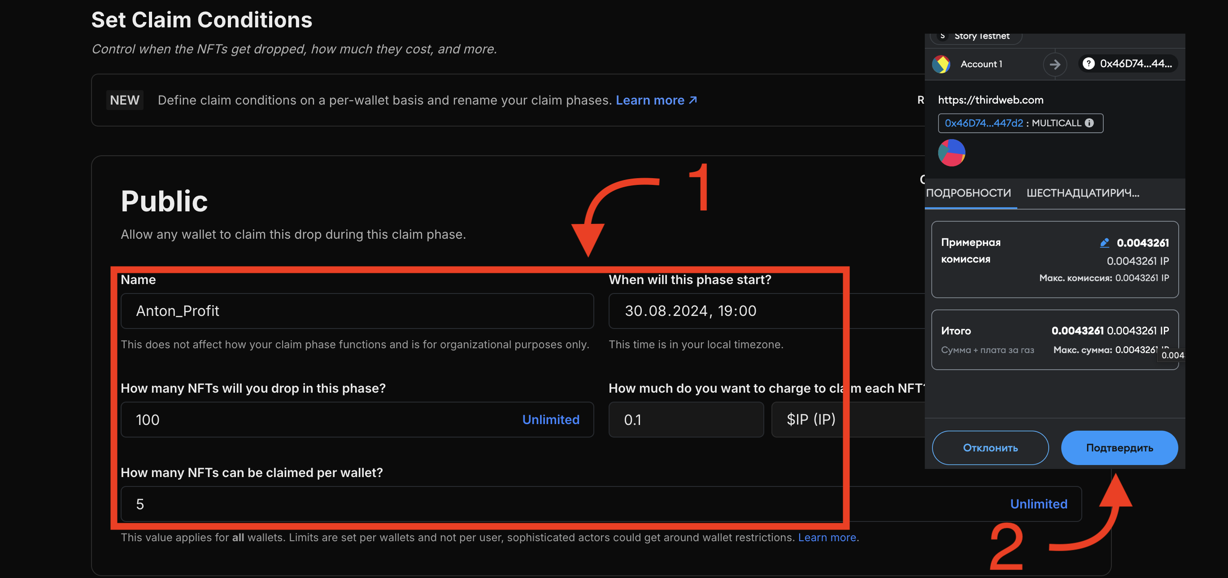The width and height of the screenshot is (1228, 578).
Task: Click the 0x46D74...447d2 contract address link
Action: click(984, 123)
